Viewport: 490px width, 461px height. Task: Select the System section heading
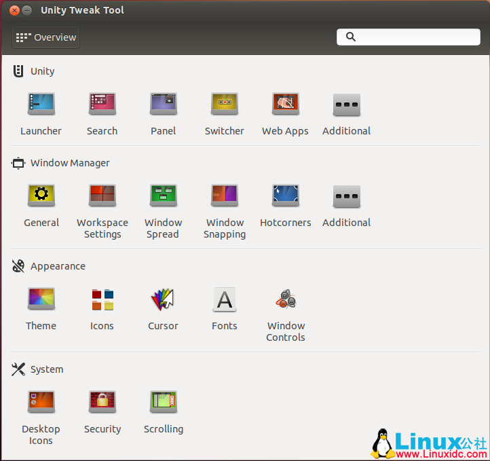pos(47,369)
